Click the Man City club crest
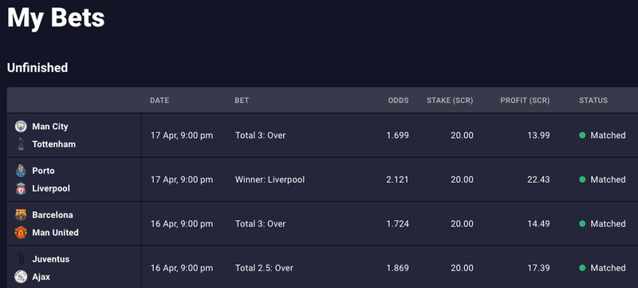 pyautogui.click(x=21, y=127)
